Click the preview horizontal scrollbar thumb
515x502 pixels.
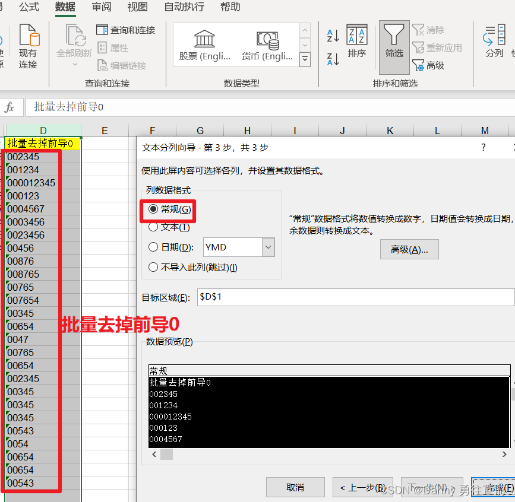(x=166, y=454)
